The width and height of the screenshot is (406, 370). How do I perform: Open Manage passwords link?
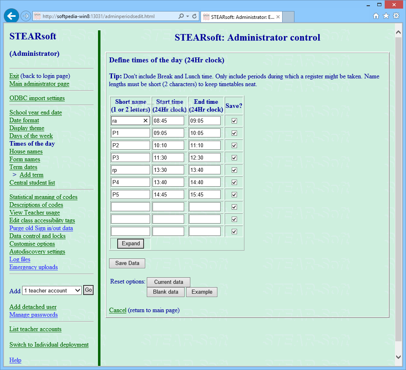coord(34,315)
